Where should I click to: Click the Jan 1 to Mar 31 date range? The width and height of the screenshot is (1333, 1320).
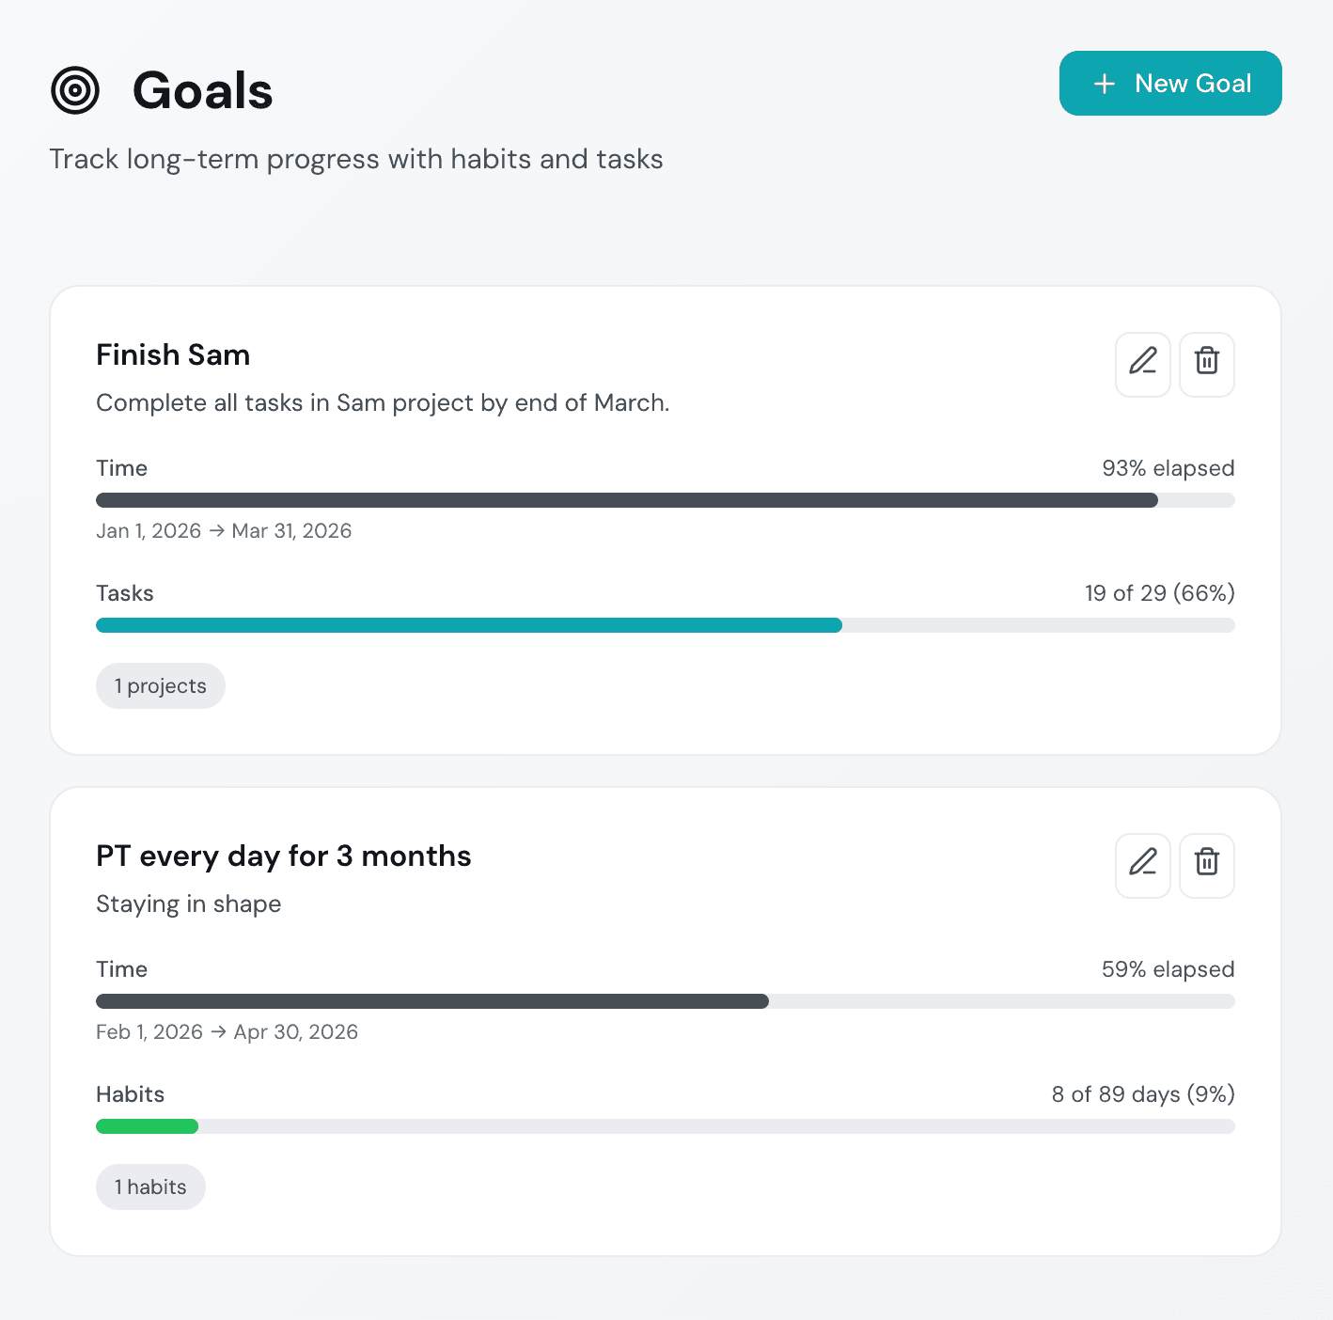coord(224,531)
